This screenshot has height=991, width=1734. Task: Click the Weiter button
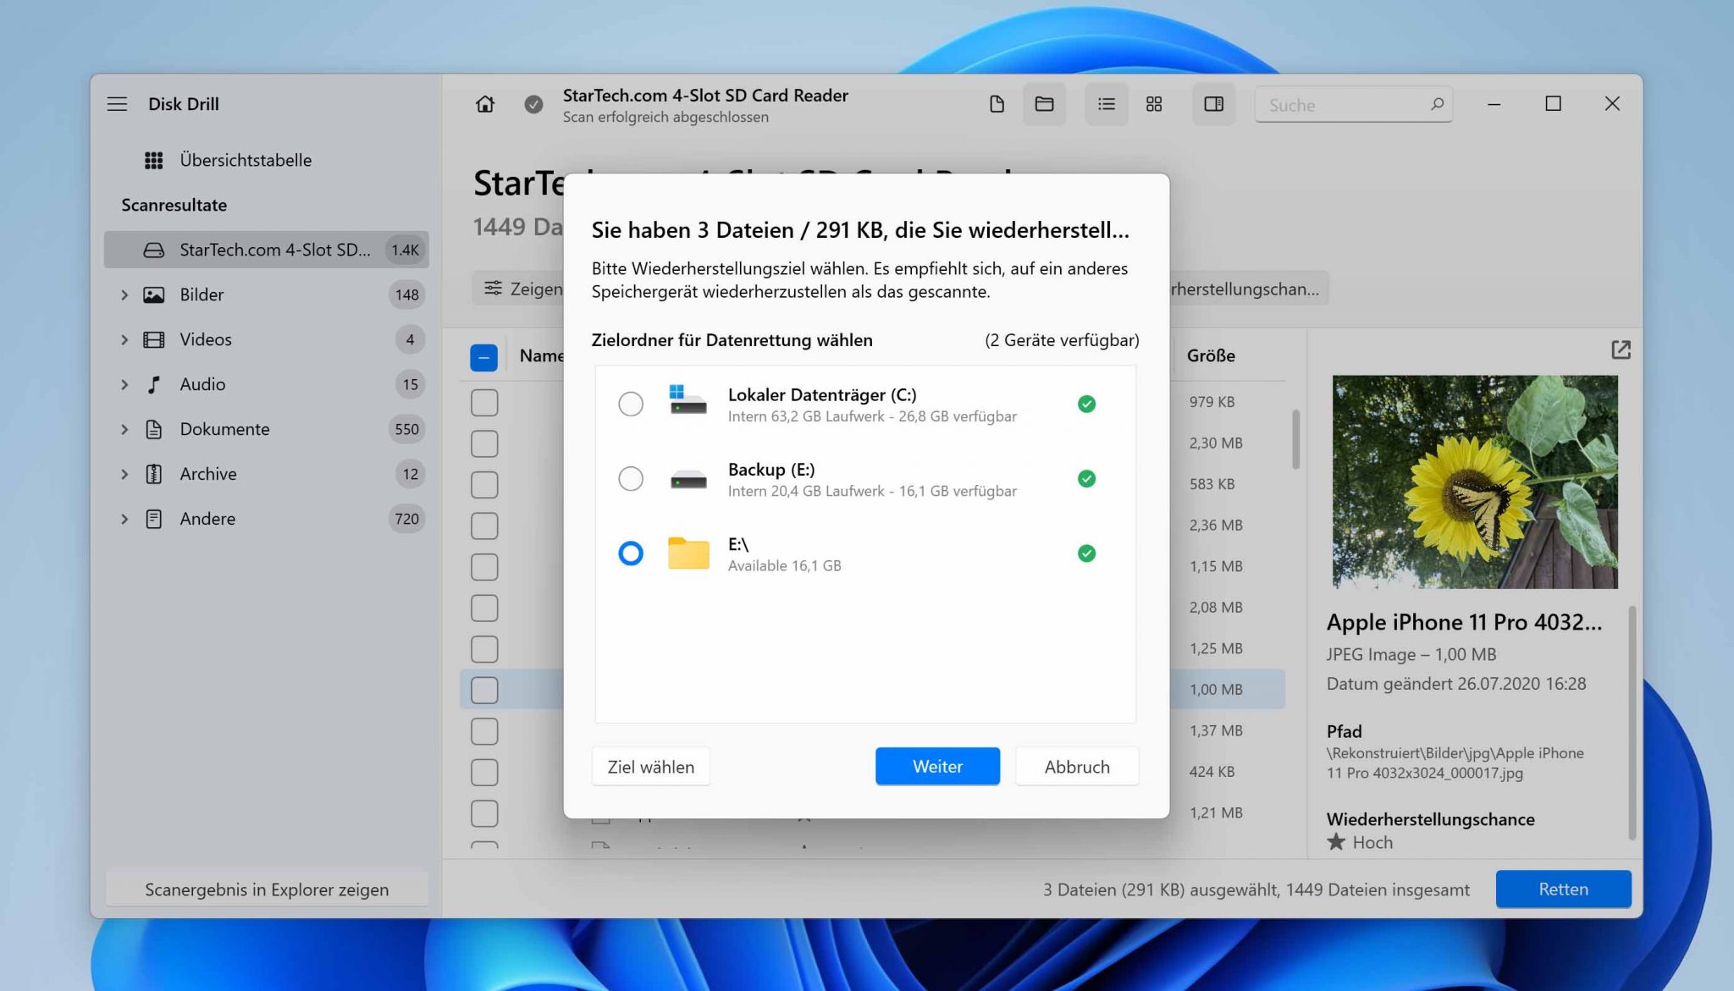click(936, 766)
